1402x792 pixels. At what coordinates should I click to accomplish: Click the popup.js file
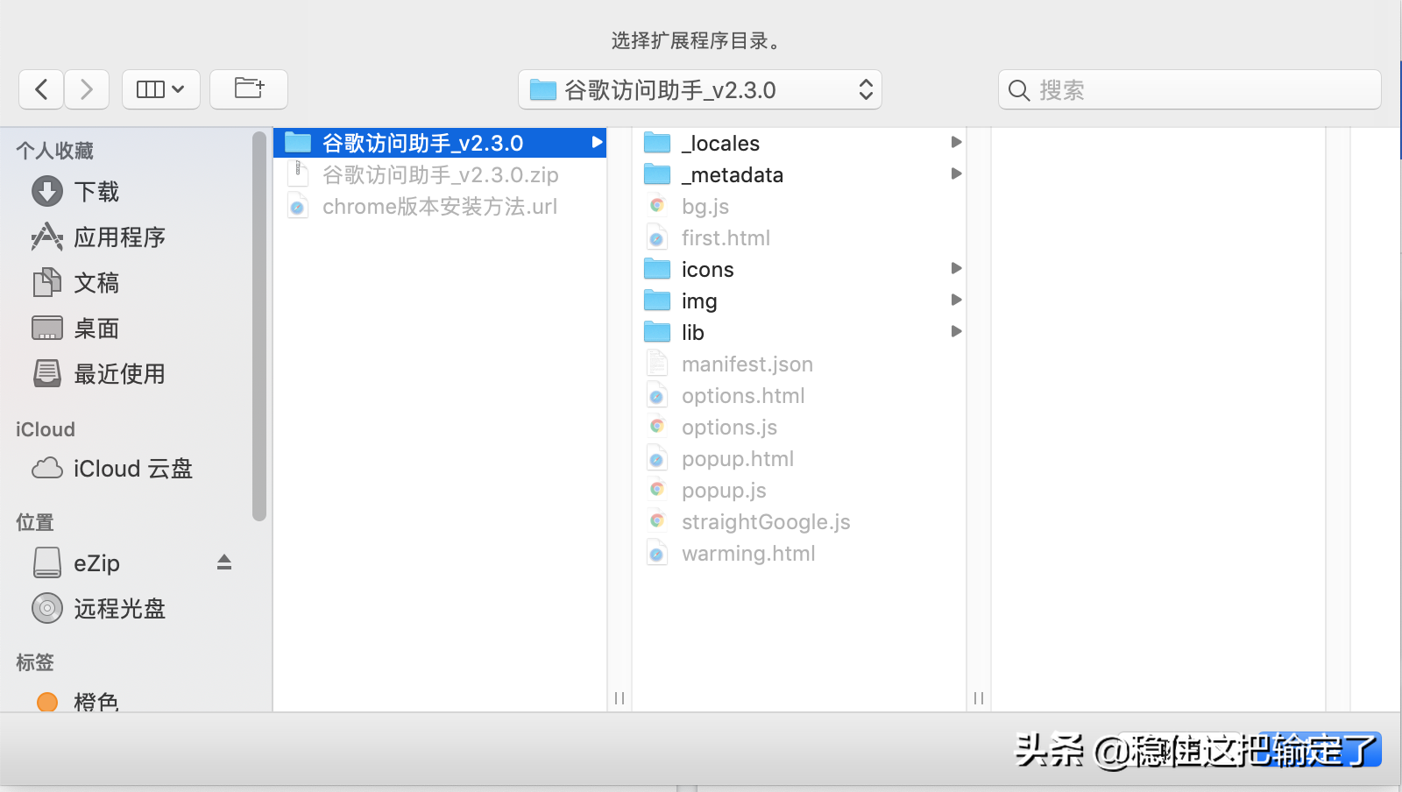[724, 490]
